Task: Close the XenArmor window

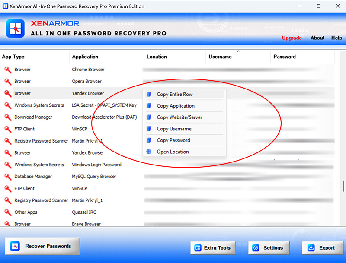Action: coord(338,6)
